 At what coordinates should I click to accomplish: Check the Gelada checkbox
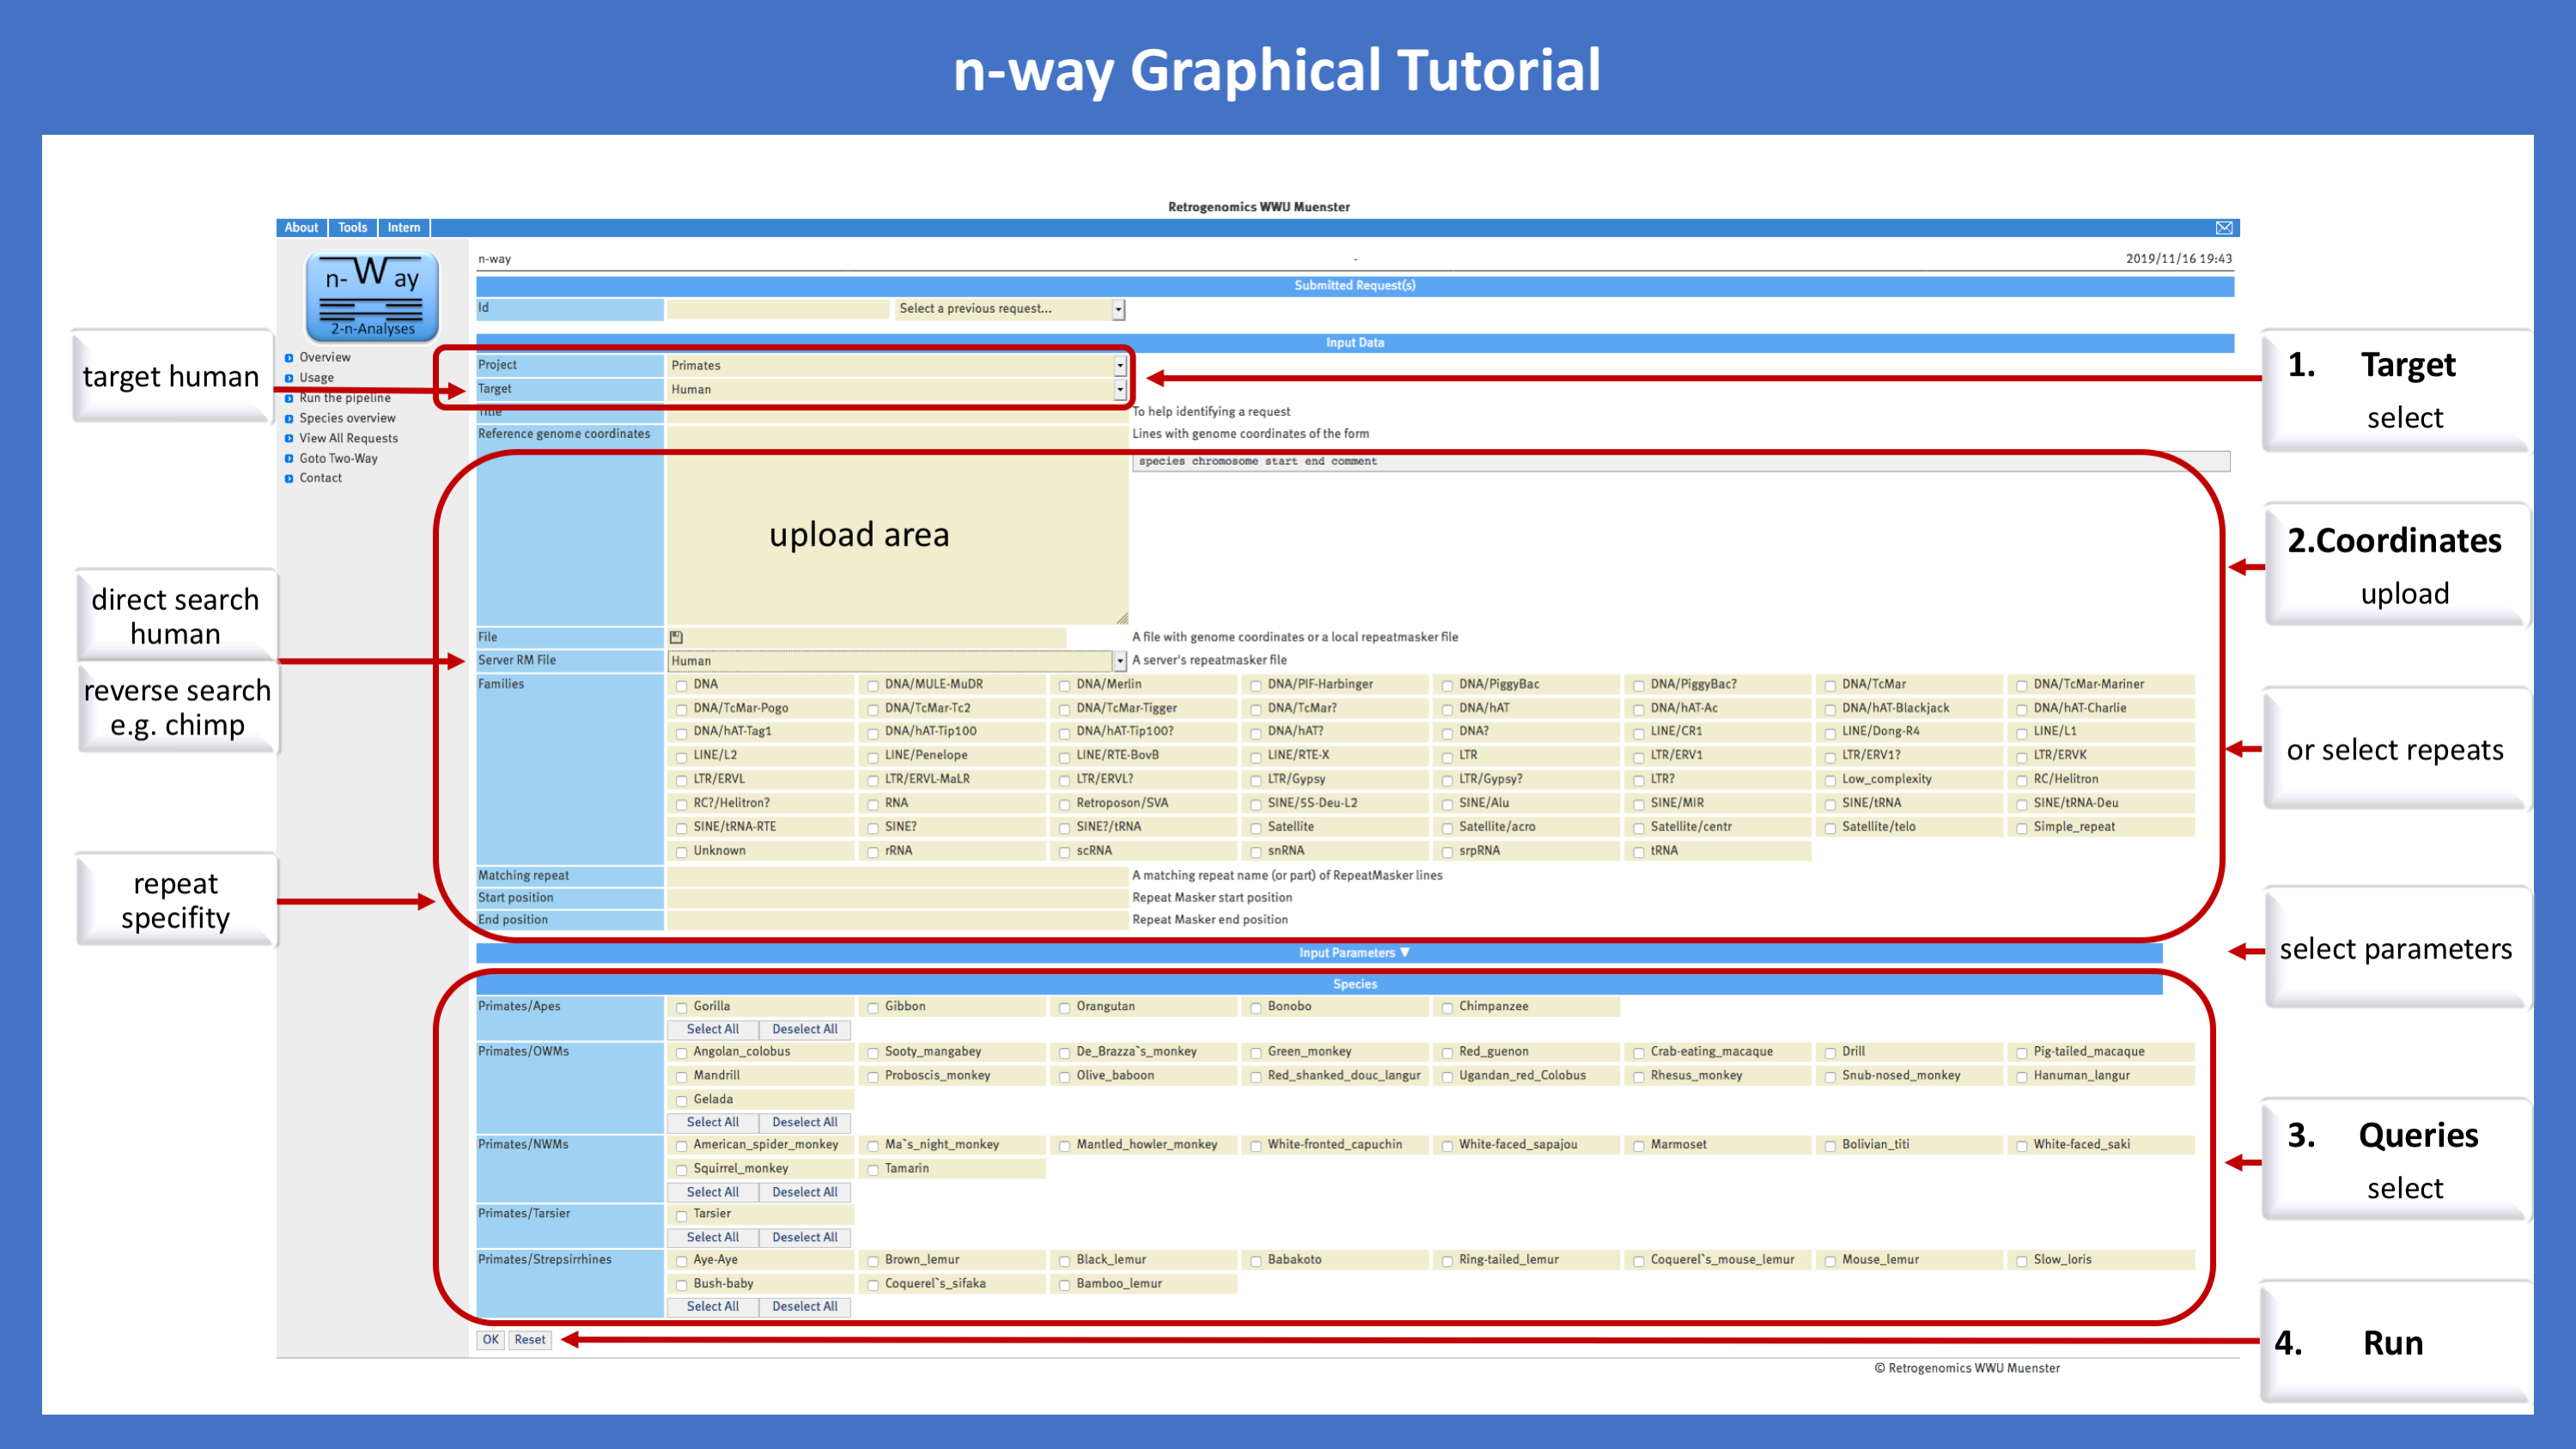pyautogui.click(x=681, y=1101)
